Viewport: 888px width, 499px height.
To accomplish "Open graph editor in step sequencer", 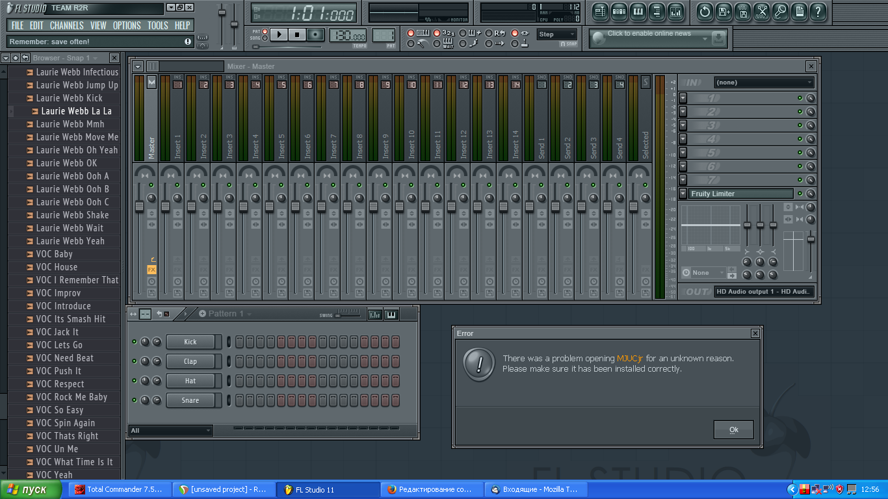I will click(375, 314).
